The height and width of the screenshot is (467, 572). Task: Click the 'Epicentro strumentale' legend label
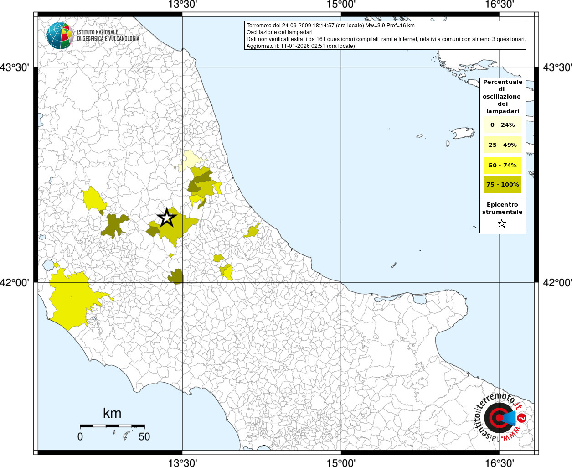502,208
